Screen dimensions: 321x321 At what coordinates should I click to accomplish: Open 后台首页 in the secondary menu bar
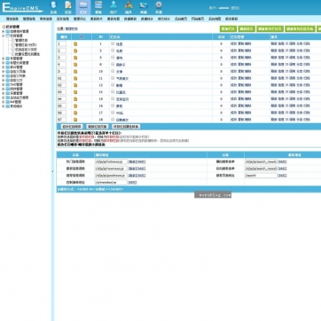pos(181,19)
